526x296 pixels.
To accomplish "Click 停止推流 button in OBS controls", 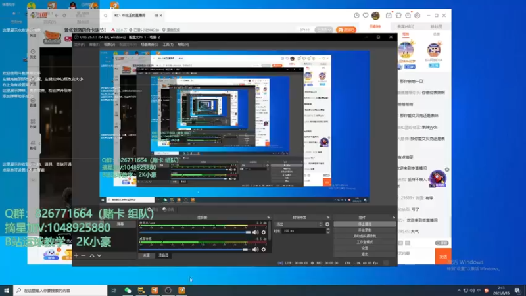I will [x=365, y=224].
